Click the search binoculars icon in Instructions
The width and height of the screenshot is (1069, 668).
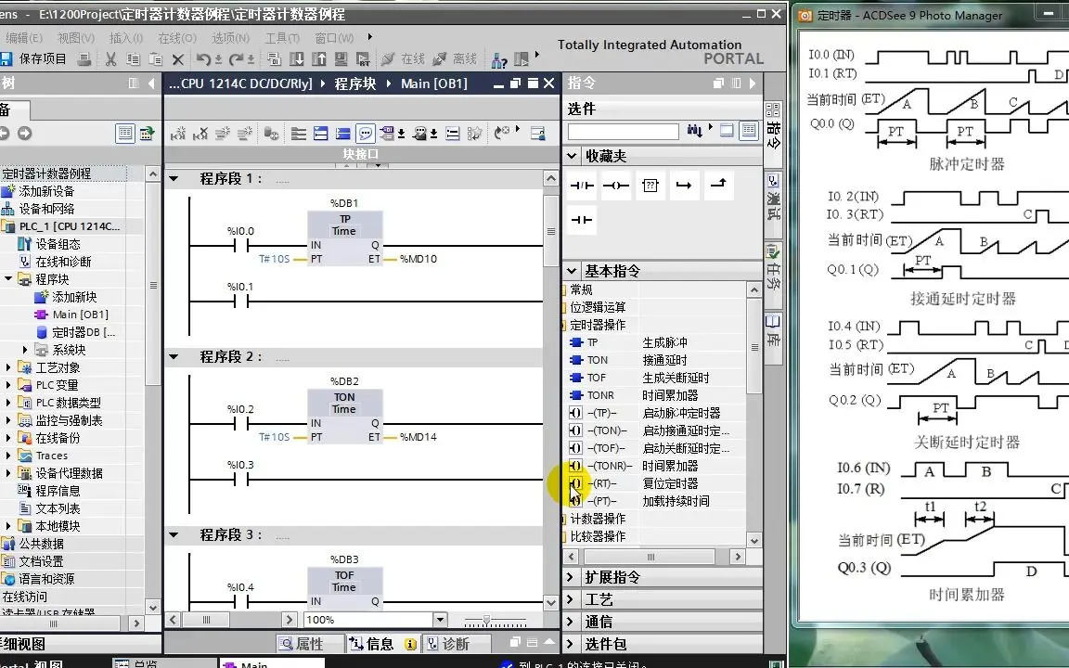(694, 130)
